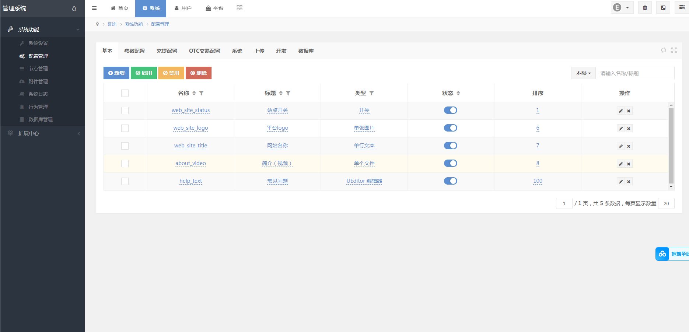This screenshot has width=689, height=332.
Task: Click the hamburger sidebar toggle icon
Action: (94, 8)
